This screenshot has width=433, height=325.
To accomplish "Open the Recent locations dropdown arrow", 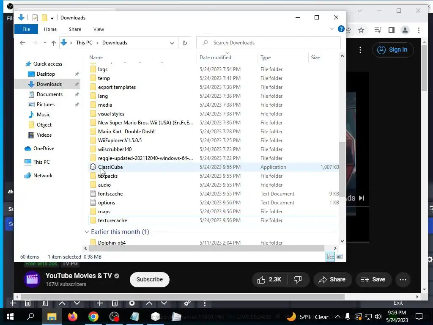I will point(45,43).
